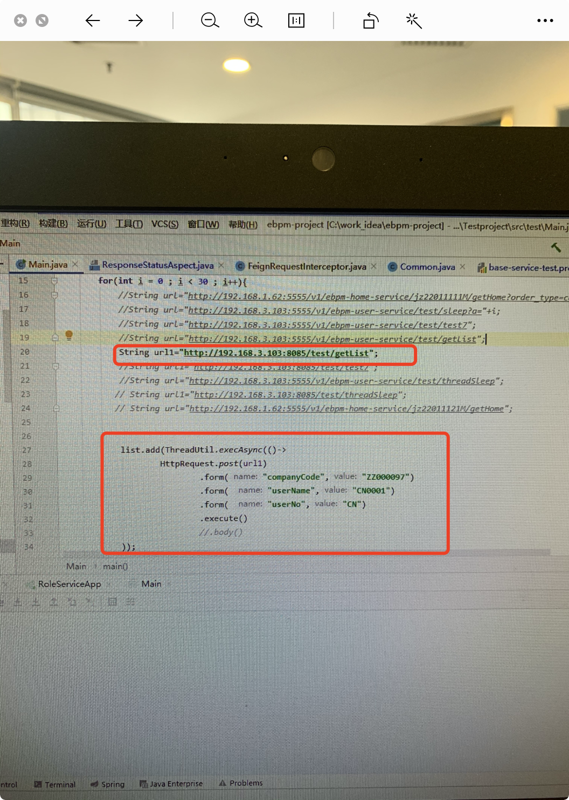Open the 窗口(W) window menu
The height and width of the screenshot is (800, 569).
[x=203, y=224]
